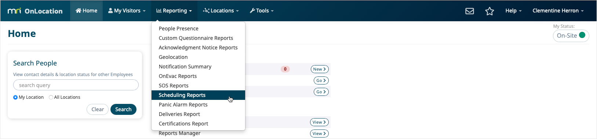Choose Geolocation from Reporting menu

point(198,57)
